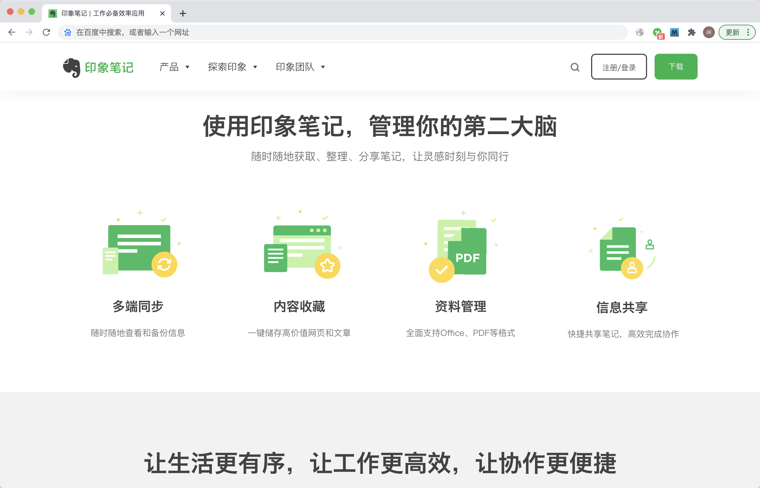Click the 更新 browser update button

[x=732, y=32]
